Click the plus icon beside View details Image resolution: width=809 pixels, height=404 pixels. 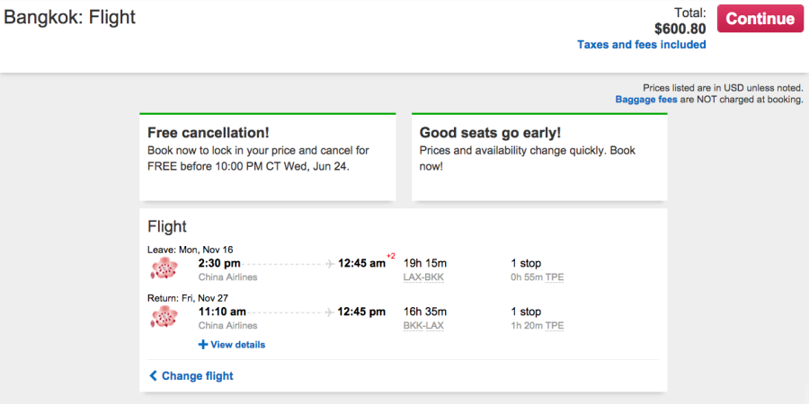pyautogui.click(x=203, y=344)
